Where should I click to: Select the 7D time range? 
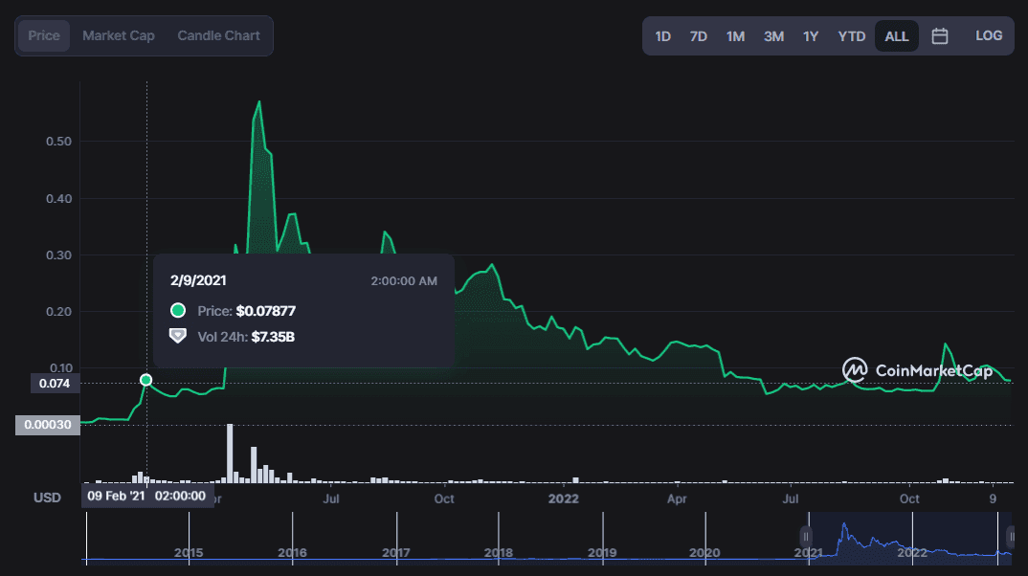699,36
